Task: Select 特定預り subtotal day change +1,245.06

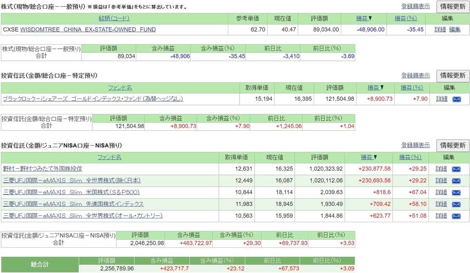Action: click(x=289, y=126)
